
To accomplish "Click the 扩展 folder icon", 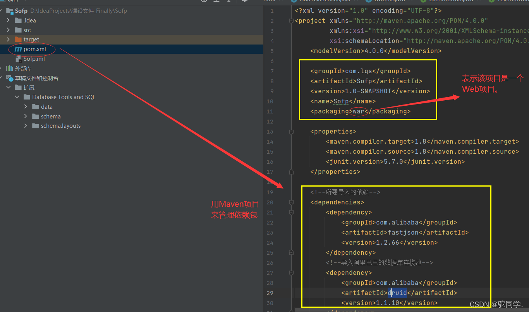I will [x=18, y=87].
